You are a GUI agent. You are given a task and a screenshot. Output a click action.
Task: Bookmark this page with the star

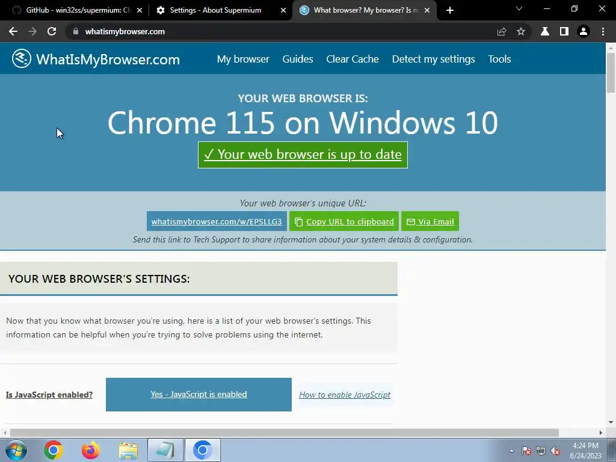pos(521,31)
